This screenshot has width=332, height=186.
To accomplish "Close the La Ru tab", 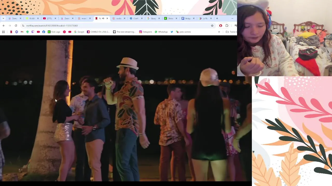I will pos(211,18).
